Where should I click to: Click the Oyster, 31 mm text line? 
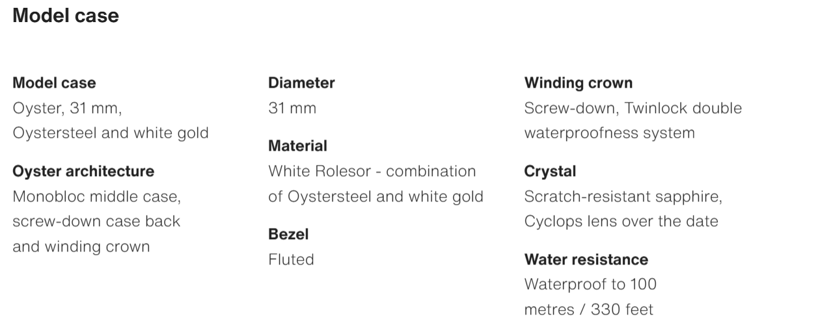coord(67,108)
